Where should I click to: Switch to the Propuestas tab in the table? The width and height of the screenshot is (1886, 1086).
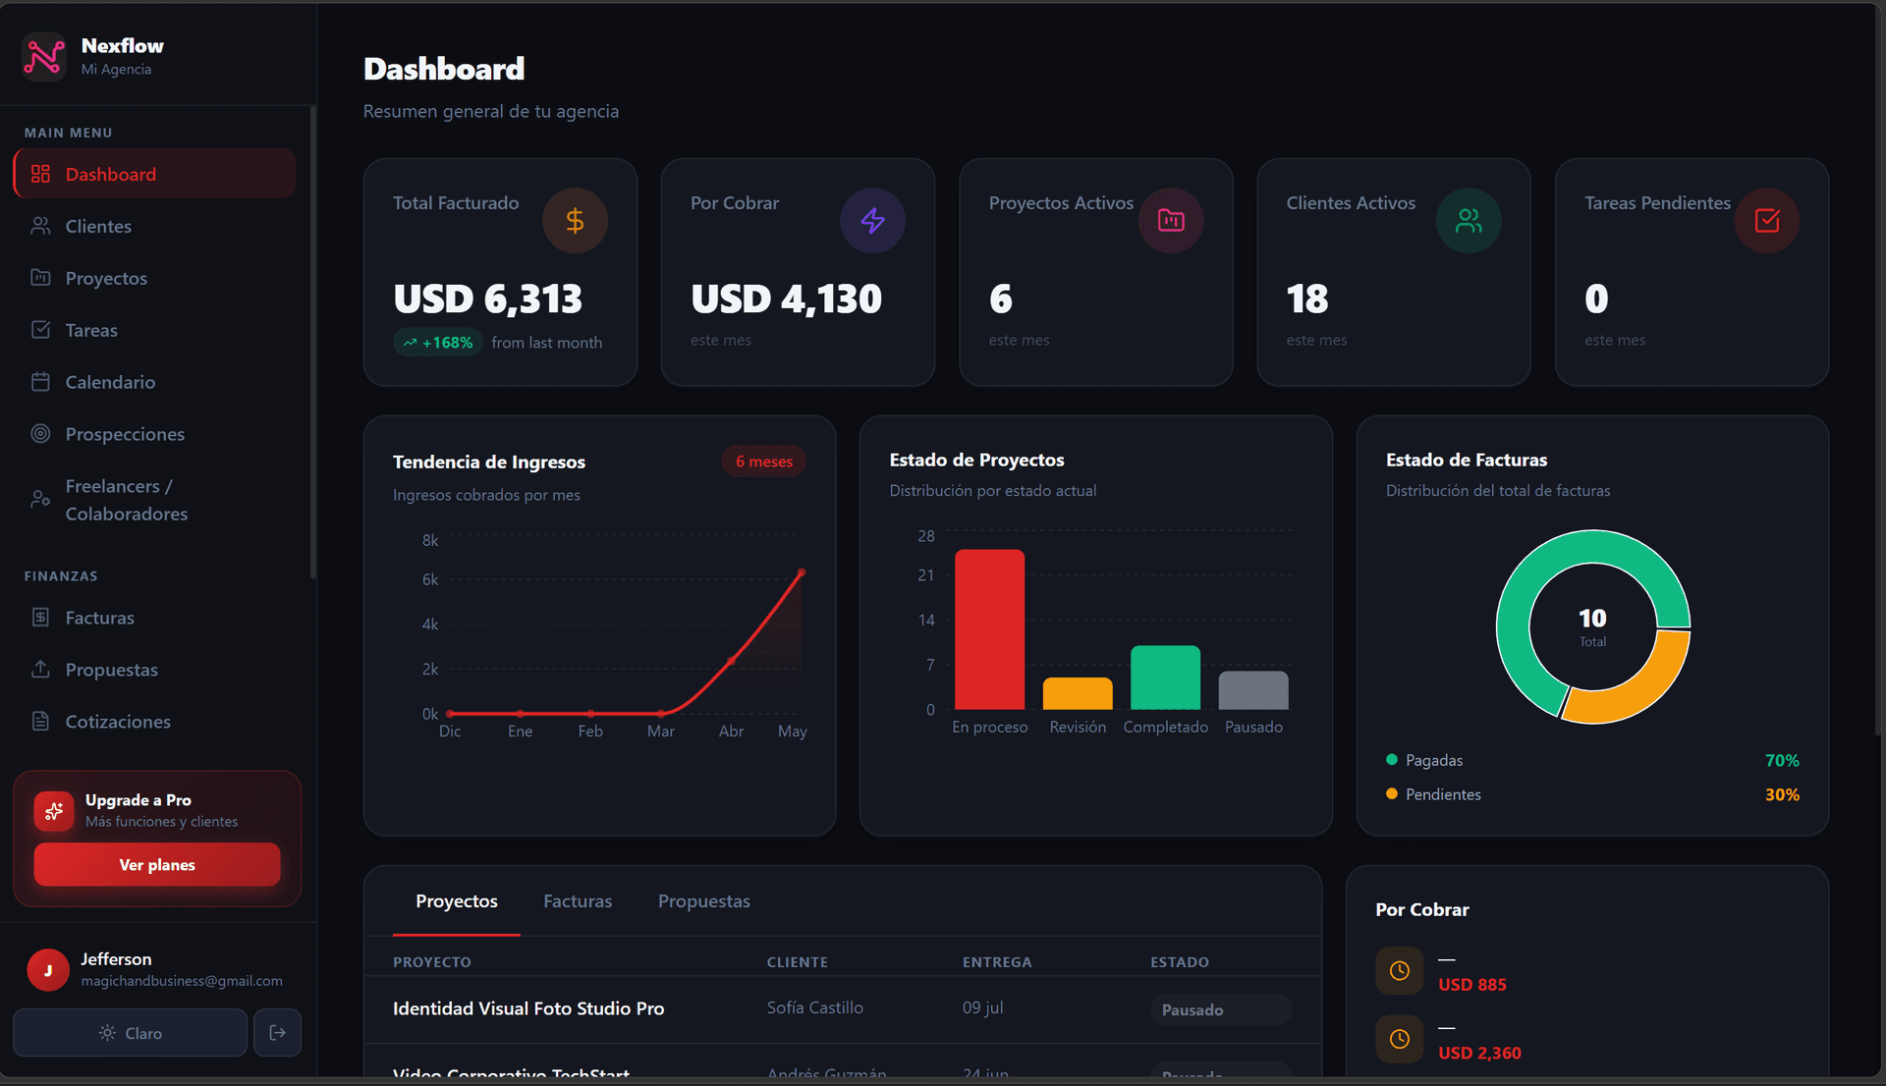(x=704, y=901)
